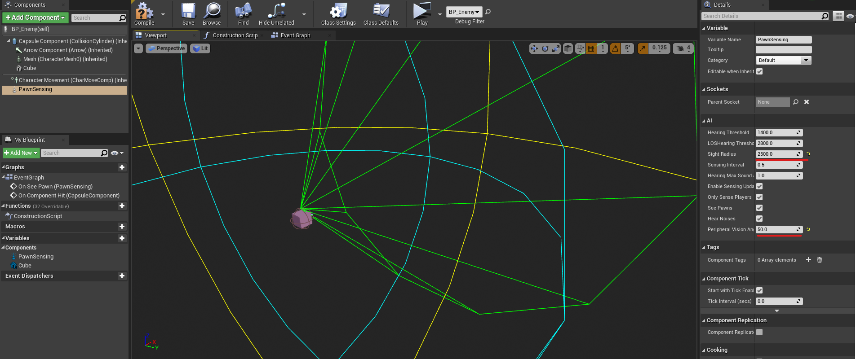Toggle Hide Unrelated nodes
The image size is (856, 359).
[x=276, y=14]
